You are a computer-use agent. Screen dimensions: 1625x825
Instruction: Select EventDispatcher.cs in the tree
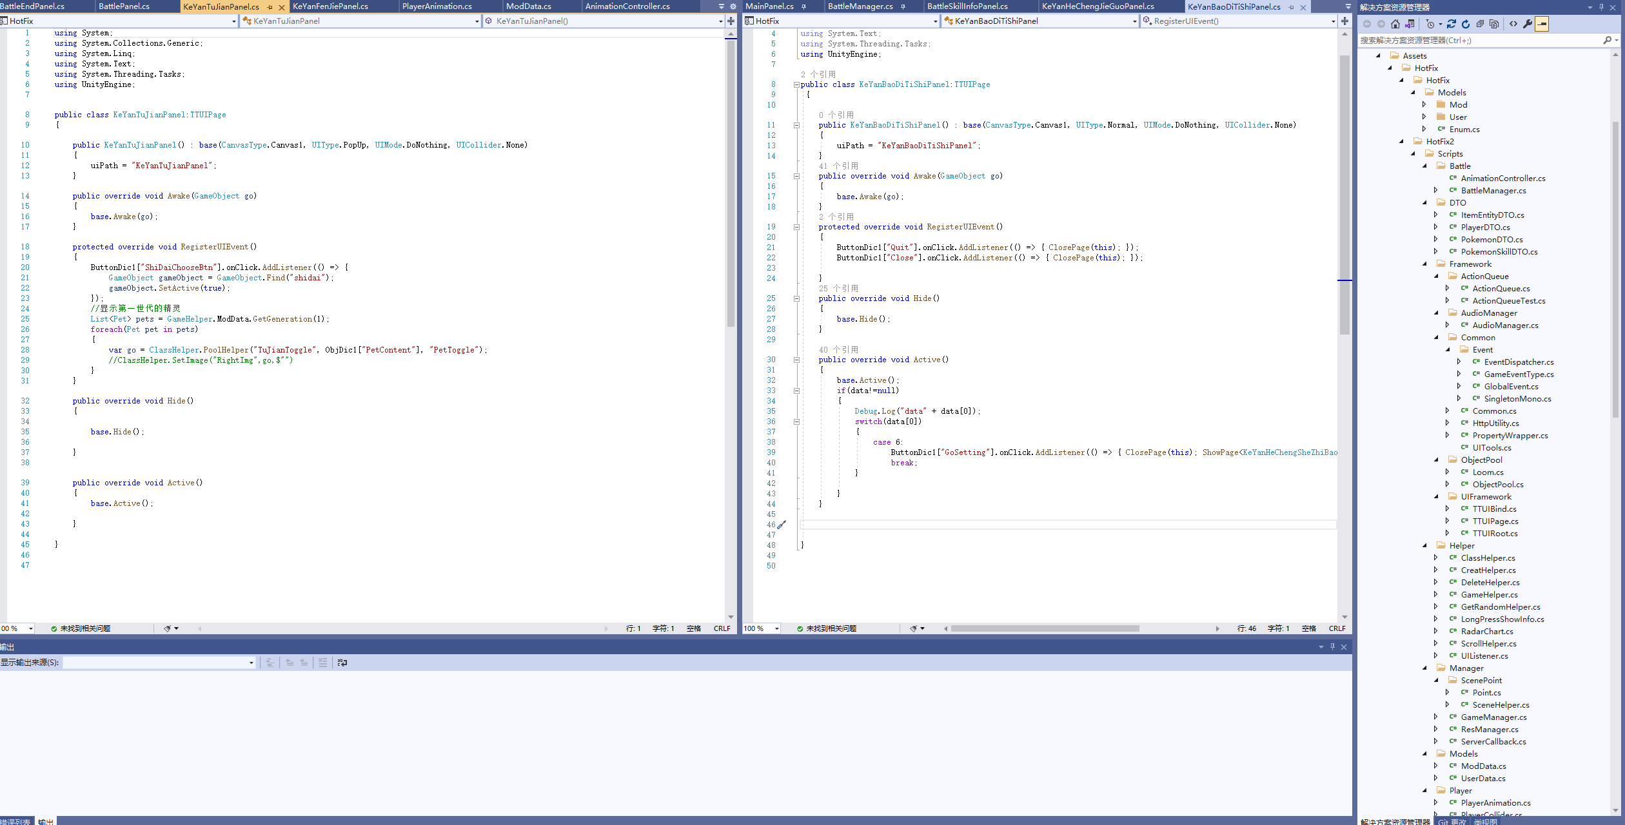[1519, 362]
